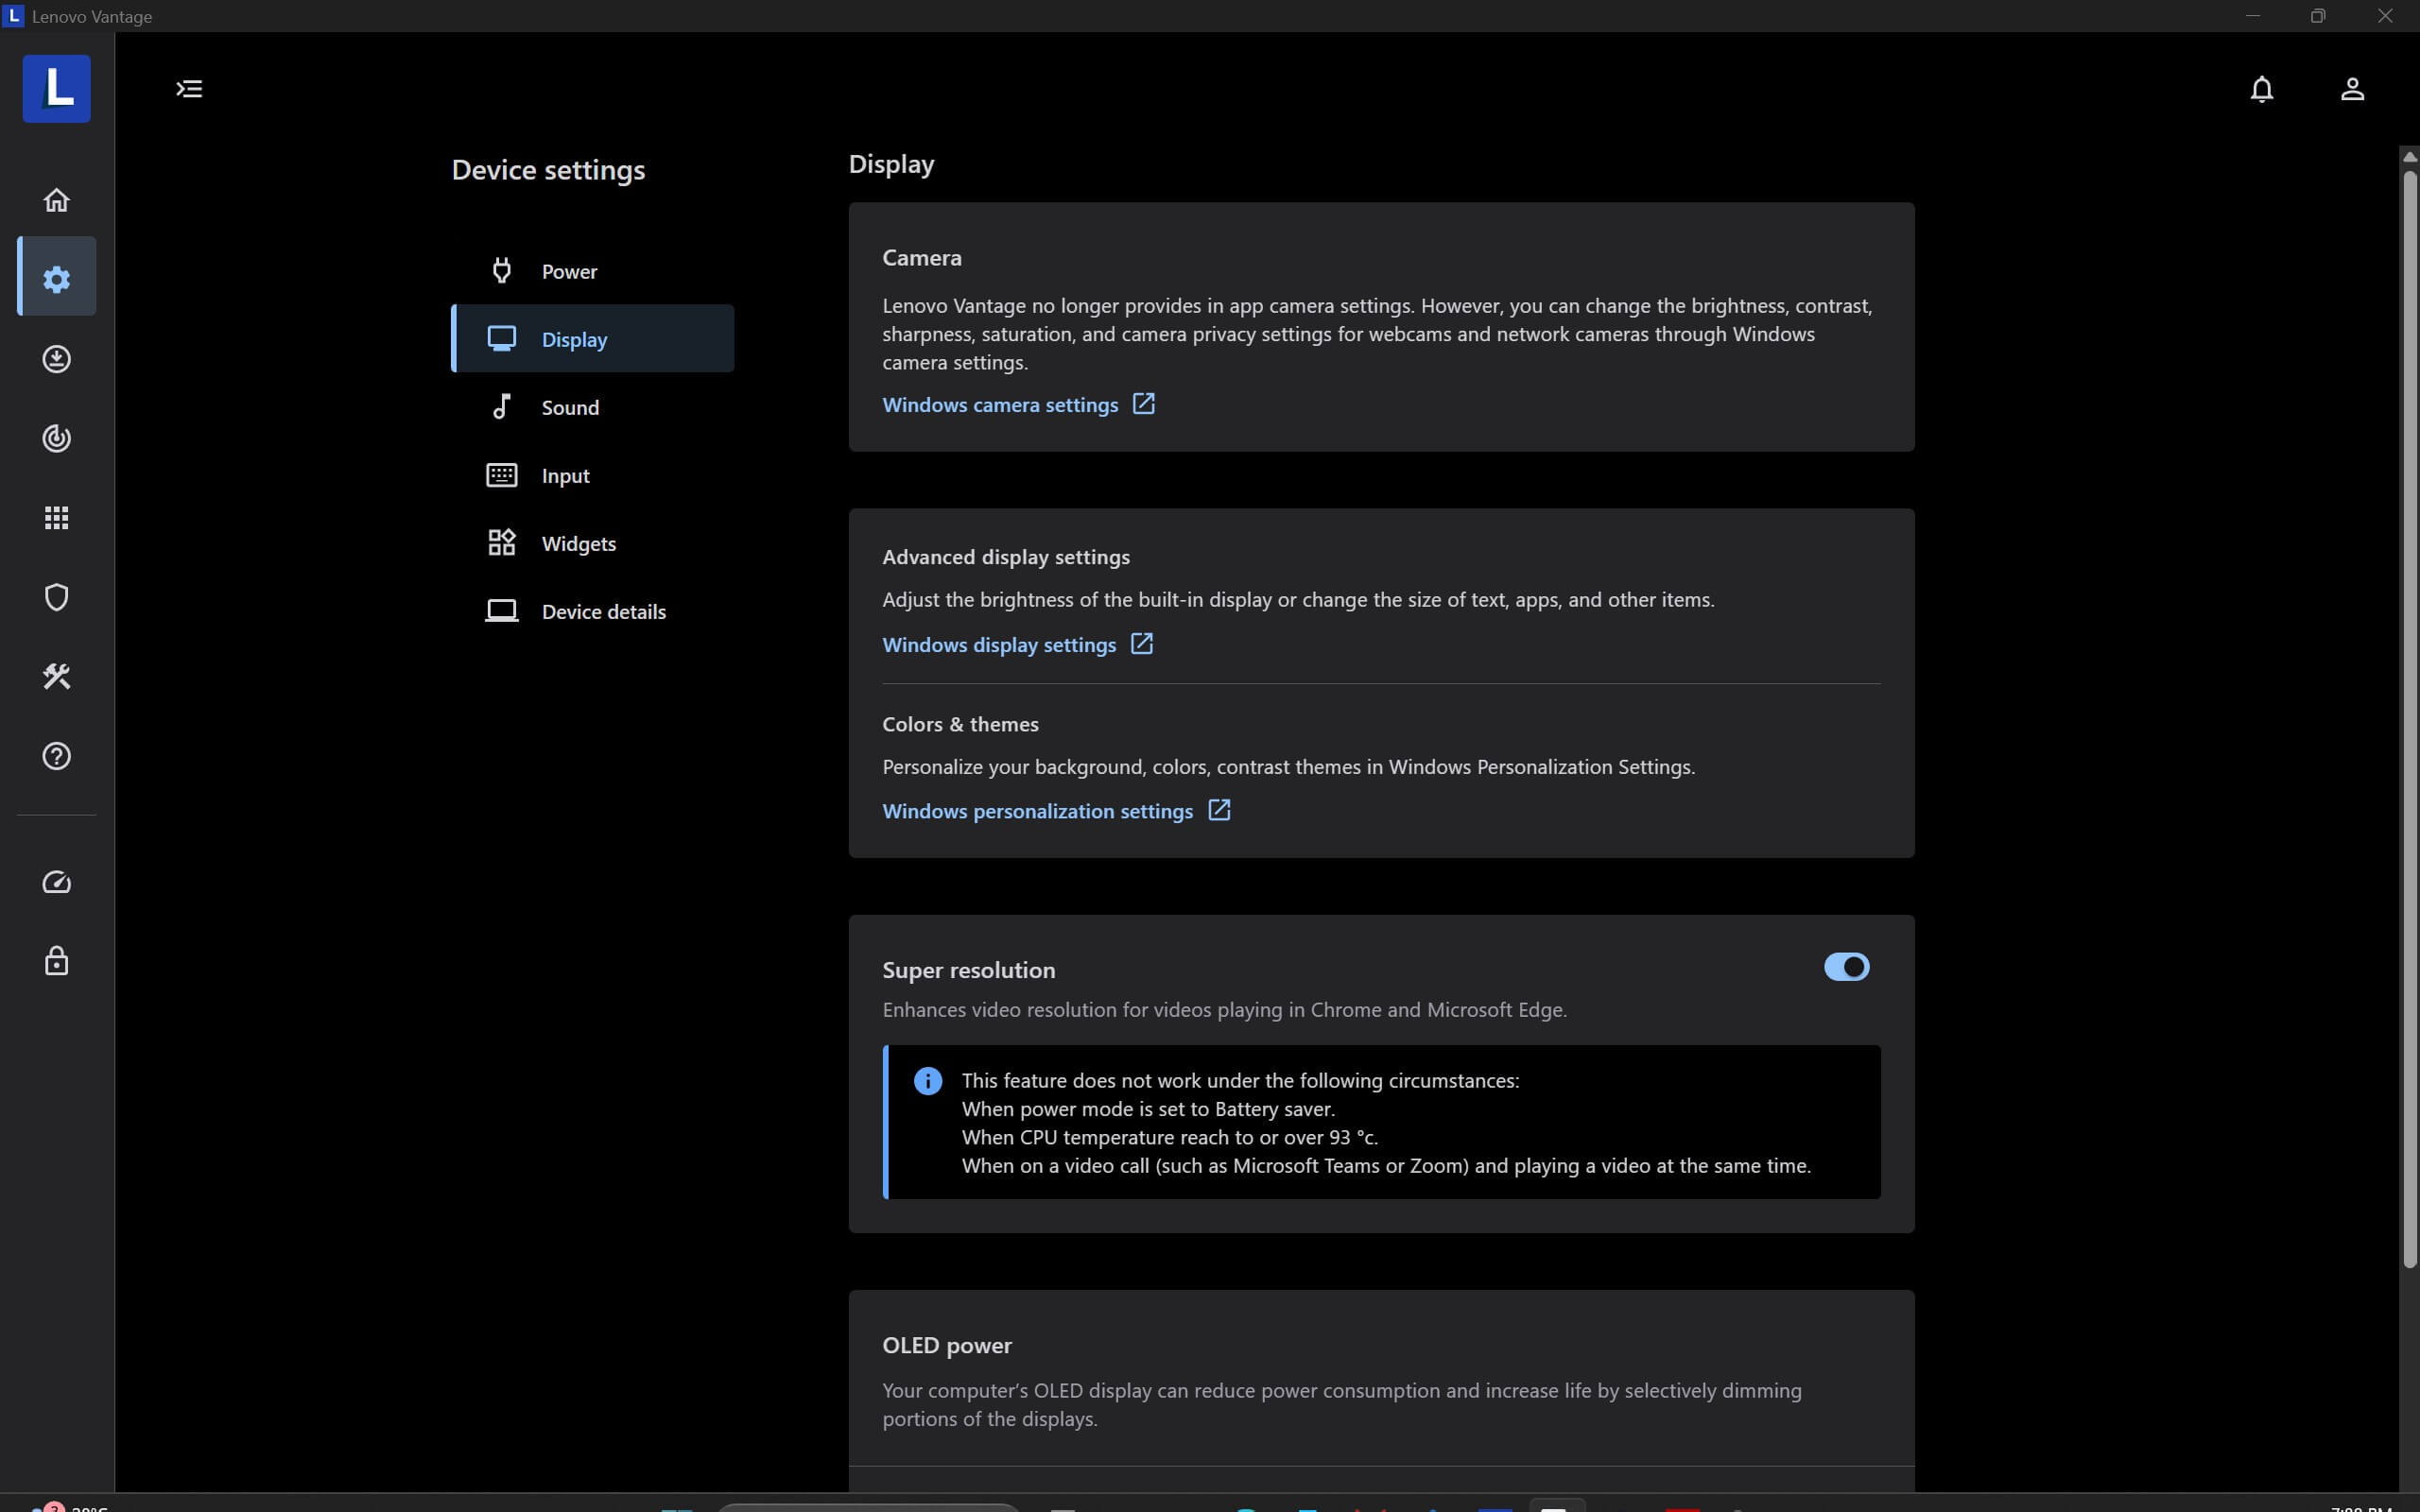Open the user account profile icon

point(2352,89)
